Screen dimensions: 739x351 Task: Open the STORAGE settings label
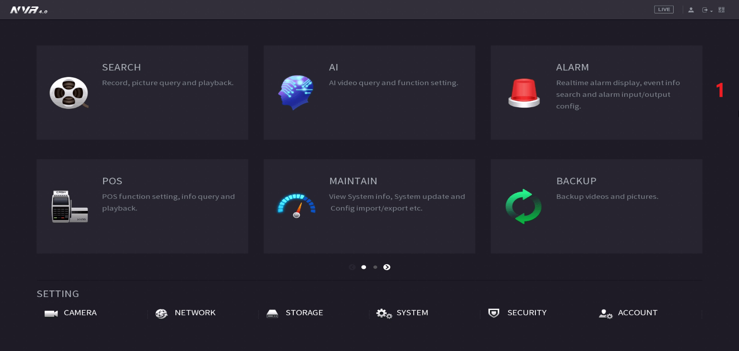(x=304, y=313)
